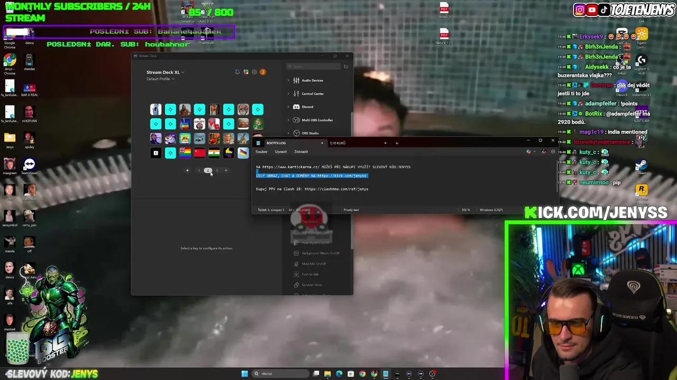Open Stream Deck settings gear icon
Viewport: 677px width, 380px height.
click(254, 72)
